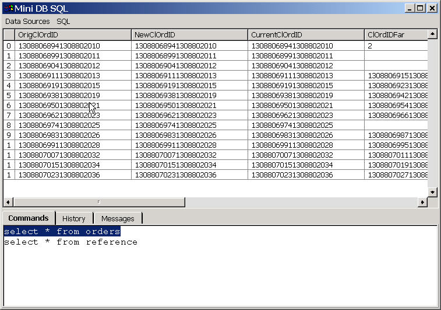This screenshot has height=310, width=441.
Task: Click the 'select * from reference' line
Action: pos(70,242)
